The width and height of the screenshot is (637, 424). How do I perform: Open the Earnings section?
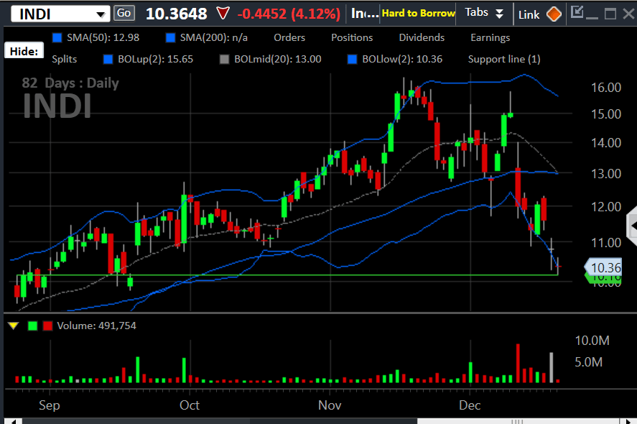(490, 37)
